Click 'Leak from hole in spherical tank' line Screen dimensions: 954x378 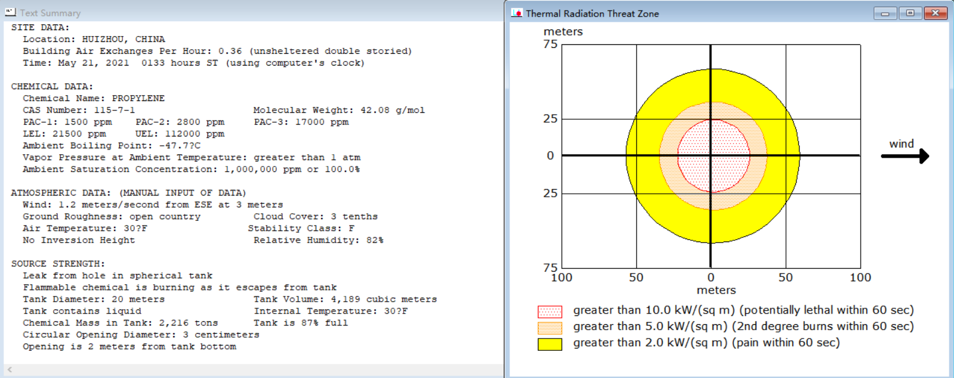click(118, 276)
